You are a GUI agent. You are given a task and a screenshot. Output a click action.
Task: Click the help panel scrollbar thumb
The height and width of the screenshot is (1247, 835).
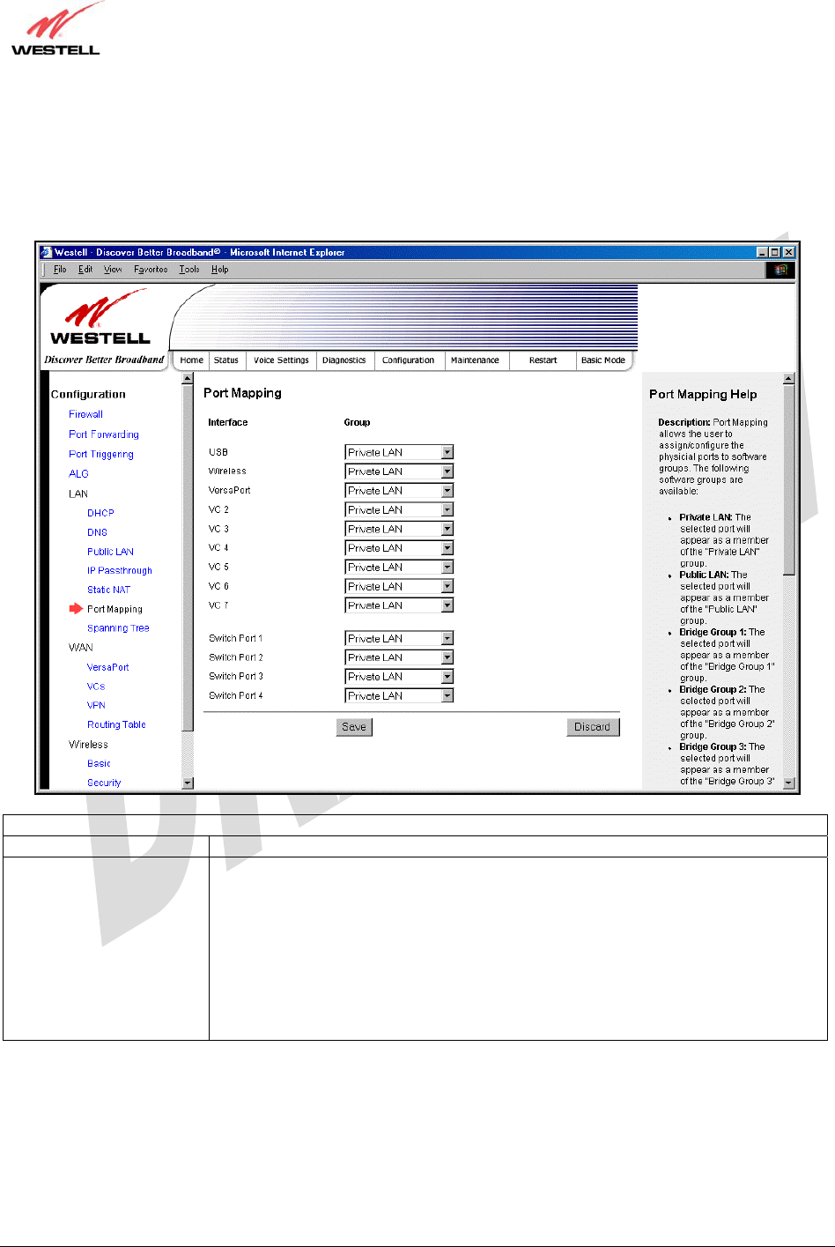pyautogui.click(x=788, y=479)
